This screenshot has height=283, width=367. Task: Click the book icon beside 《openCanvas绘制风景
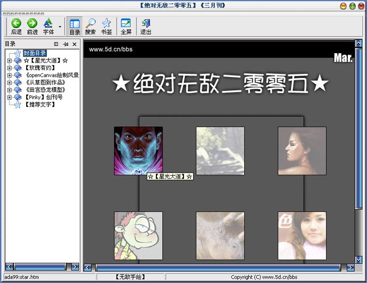pyautogui.click(x=18, y=75)
